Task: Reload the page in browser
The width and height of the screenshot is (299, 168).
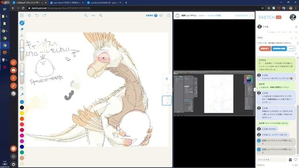Action: coord(23,8)
